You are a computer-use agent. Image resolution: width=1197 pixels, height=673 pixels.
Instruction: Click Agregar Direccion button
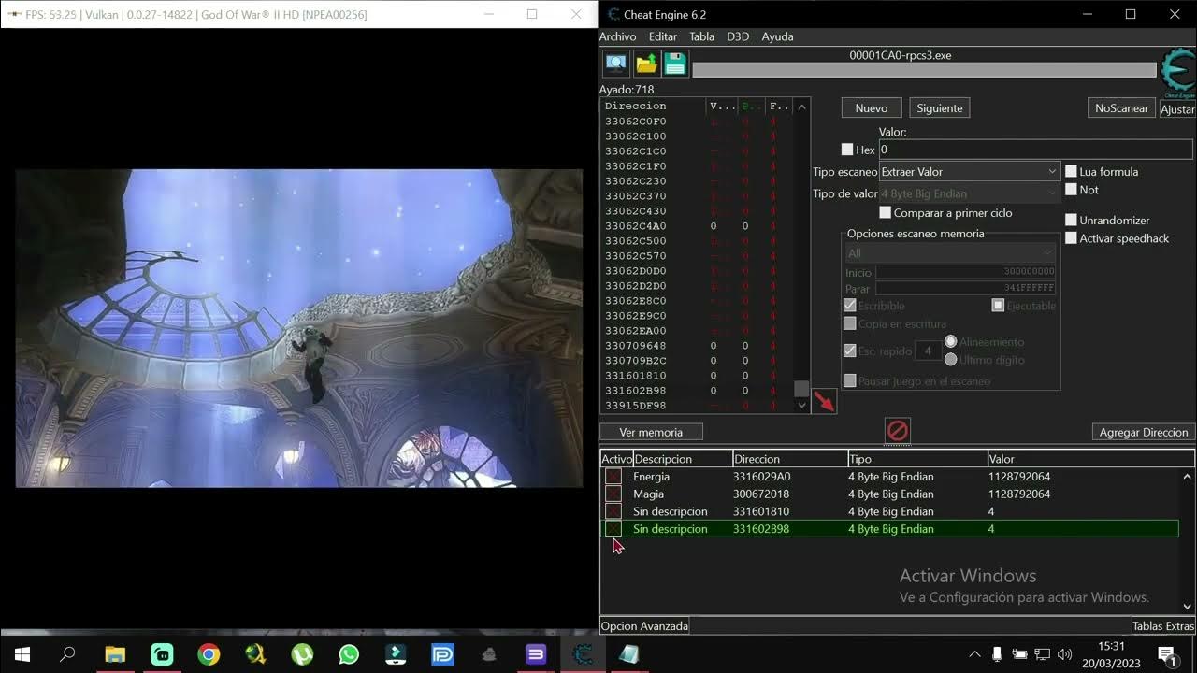[x=1144, y=432]
